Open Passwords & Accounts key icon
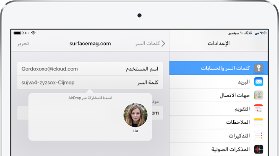This screenshot has height=156, width=279. click(x=258, y=68)
